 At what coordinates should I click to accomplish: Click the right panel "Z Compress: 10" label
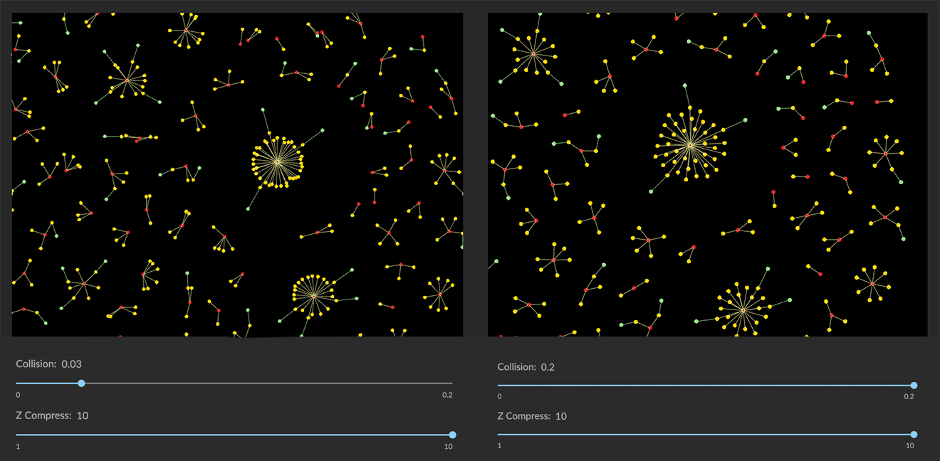point(532,415)
